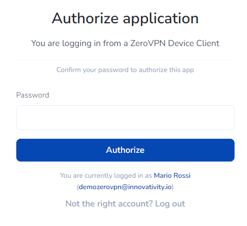Open the account email address in parentheses
The image size is (247, 226).
[x=125, y=187]
